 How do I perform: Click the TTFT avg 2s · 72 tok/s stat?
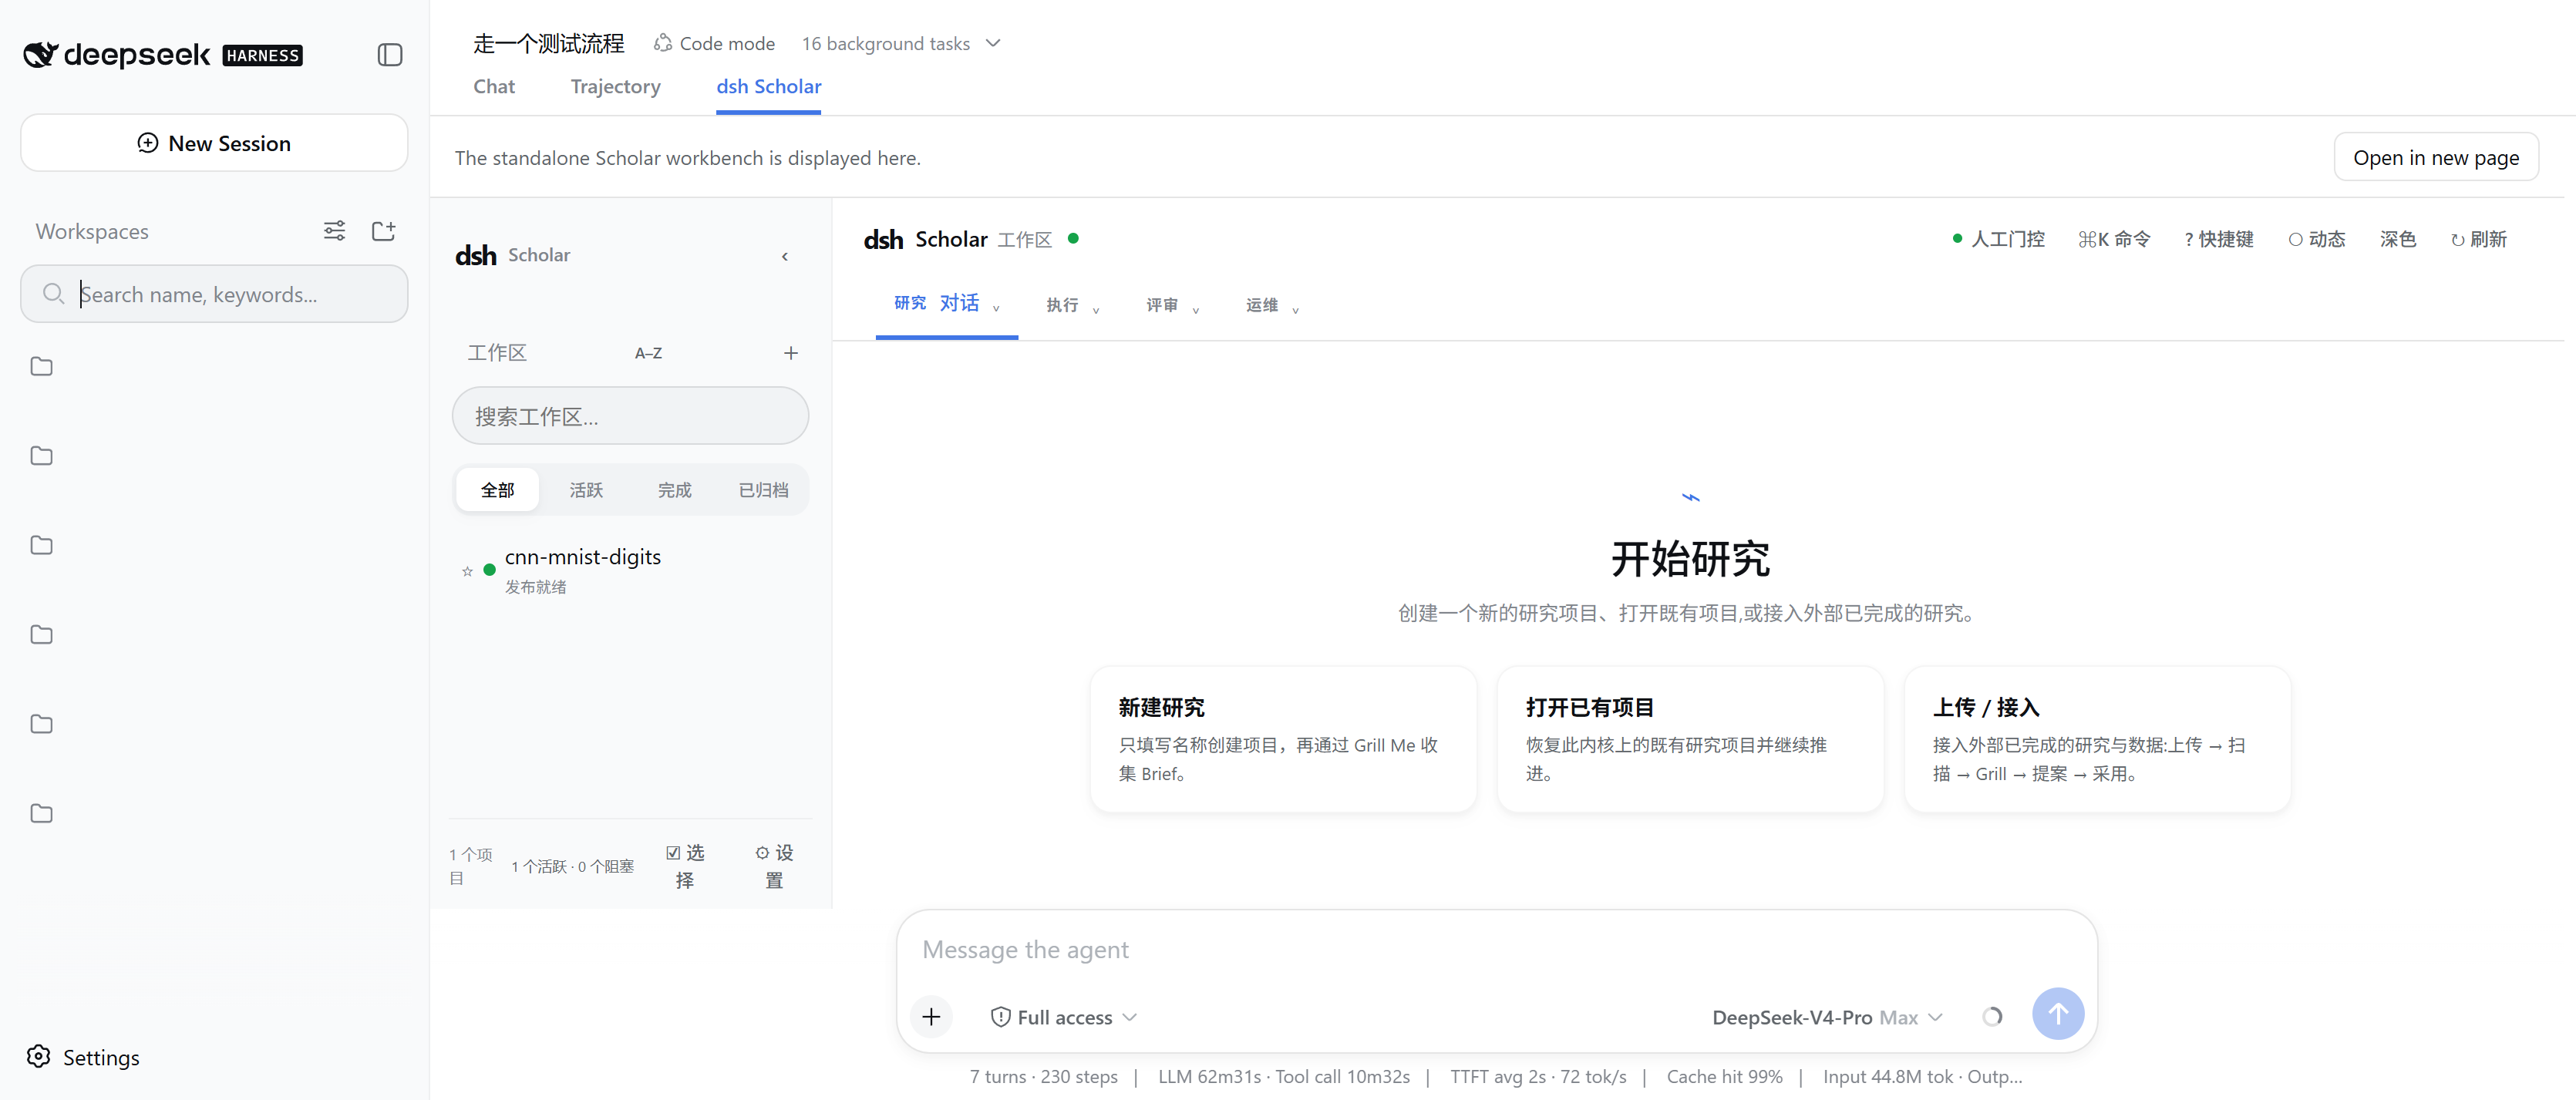pyautogui.click(x=1538, y=1076)
